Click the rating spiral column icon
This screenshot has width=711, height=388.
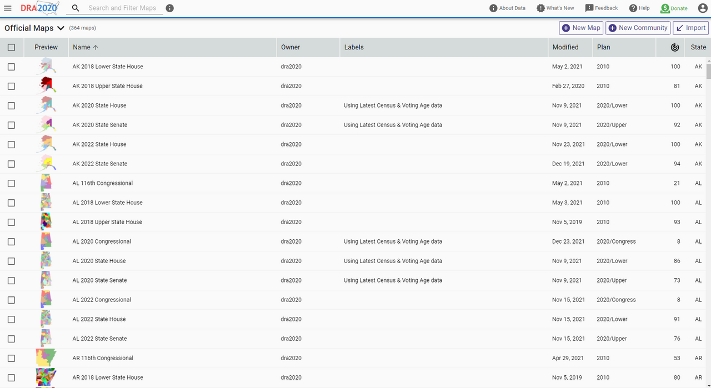[675, 47]
